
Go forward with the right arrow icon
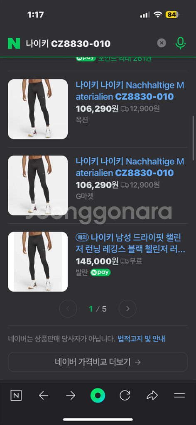pyautogui.click(x=71, y=396)
